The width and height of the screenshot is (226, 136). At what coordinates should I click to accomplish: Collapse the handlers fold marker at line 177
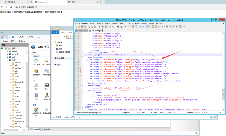pos(82,93)
